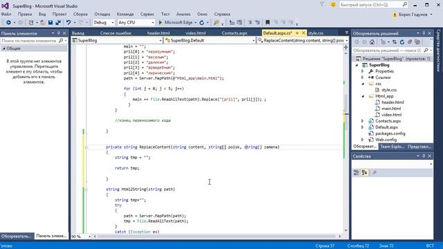Select style.css in the tree
443x249 pixels.
pos(389,90)
